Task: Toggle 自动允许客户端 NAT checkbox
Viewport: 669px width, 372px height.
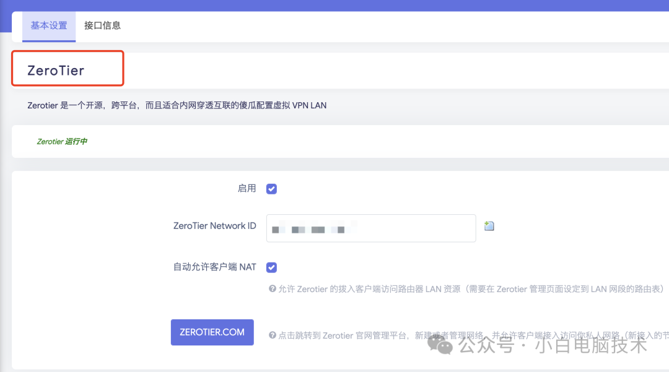Action: click(x=271, y=267)
